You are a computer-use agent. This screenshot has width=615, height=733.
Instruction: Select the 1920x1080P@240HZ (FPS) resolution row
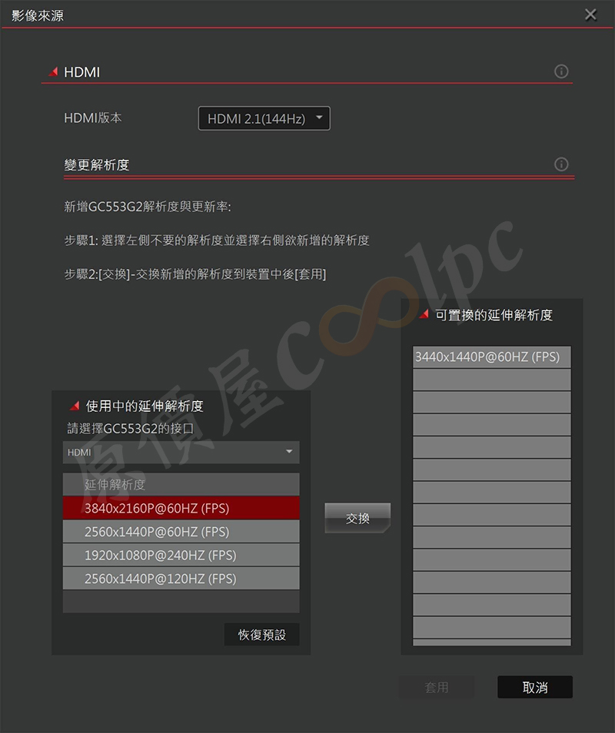(181, 555)
